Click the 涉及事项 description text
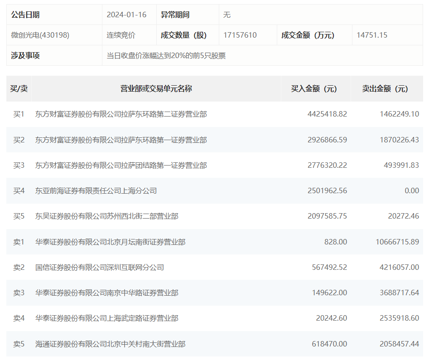 coord(166,56)
